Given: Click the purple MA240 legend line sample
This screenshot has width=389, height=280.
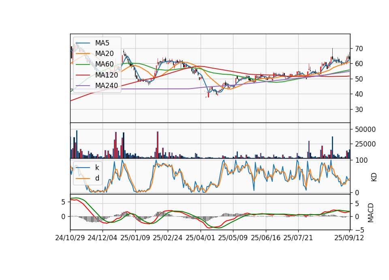Looking at the screenshot, I should pos(83,86).
